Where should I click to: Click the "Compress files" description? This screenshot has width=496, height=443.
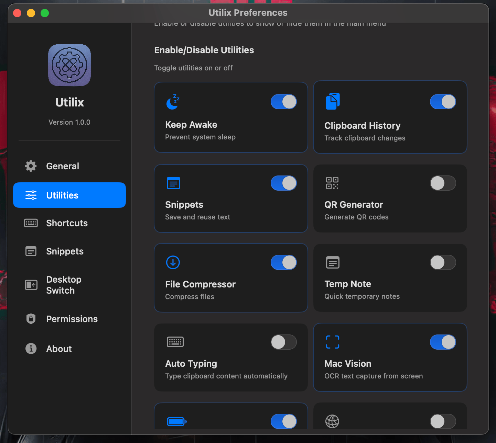(190, 297)
